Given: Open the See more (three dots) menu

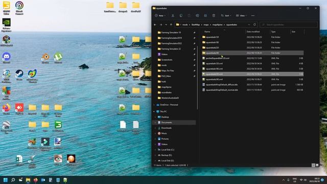Looking at the screenshot, I should pos(253,16).
